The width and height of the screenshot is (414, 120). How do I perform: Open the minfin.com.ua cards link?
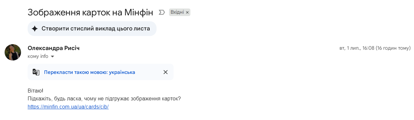tap(68, 107)
